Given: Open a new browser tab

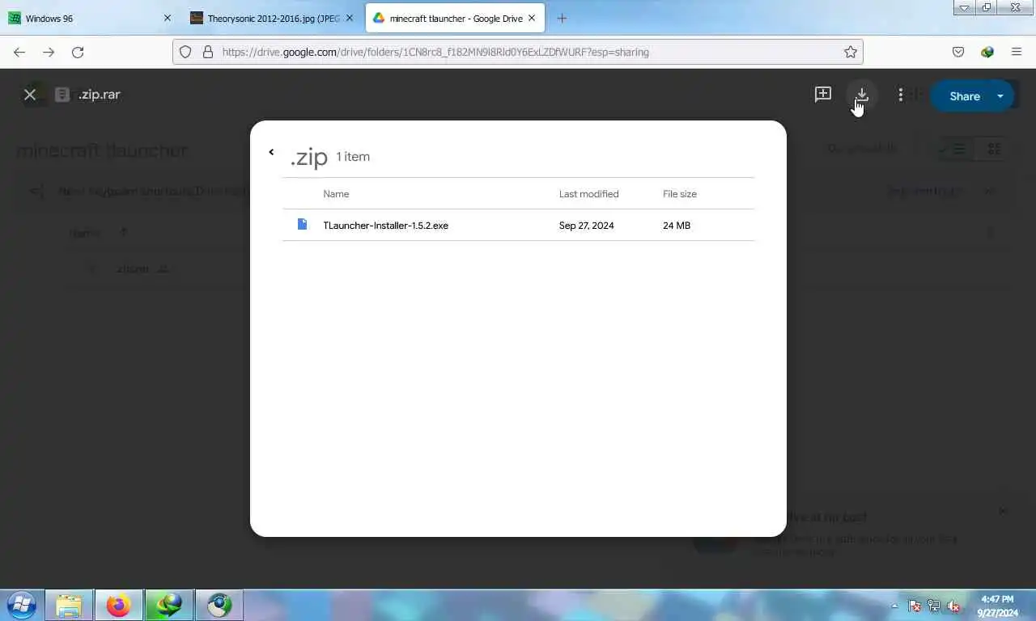Looking at the screenshot, I should pos(562,18).
